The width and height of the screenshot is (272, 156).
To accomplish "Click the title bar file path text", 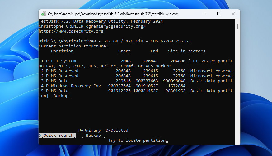I will [113, 14].
